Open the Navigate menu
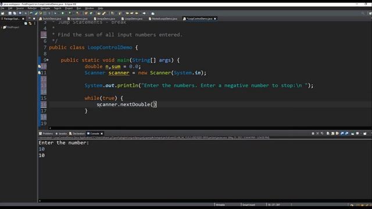Screen dimensions: 372x209 (x=45, y=8)
